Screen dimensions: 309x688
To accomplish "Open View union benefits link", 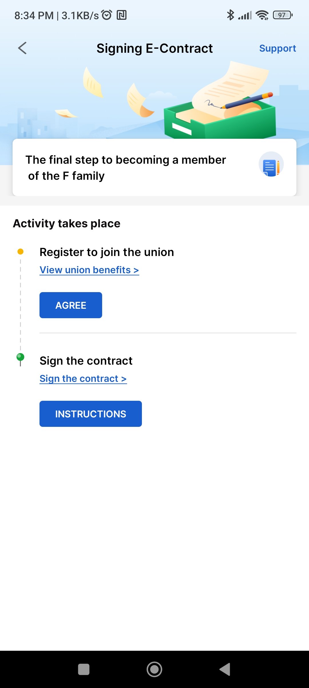I will pyautogui.click(x=89, y=270).
